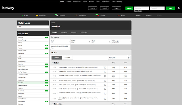Open UFC / Martial Arts in sports list

[x=33, y=69]
